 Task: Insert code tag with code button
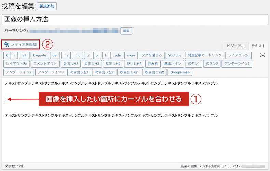pyautogui.click(x=117, y=55)
